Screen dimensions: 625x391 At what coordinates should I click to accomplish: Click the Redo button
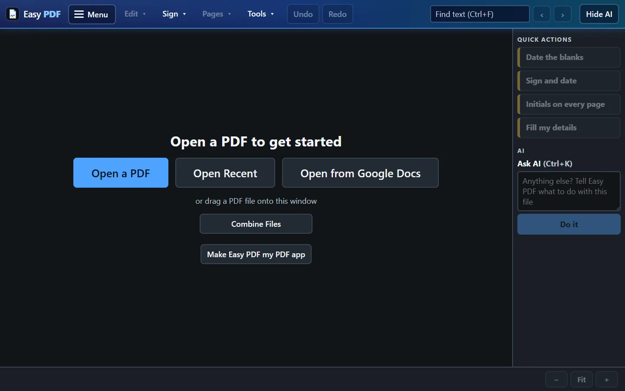coord(337,14)
